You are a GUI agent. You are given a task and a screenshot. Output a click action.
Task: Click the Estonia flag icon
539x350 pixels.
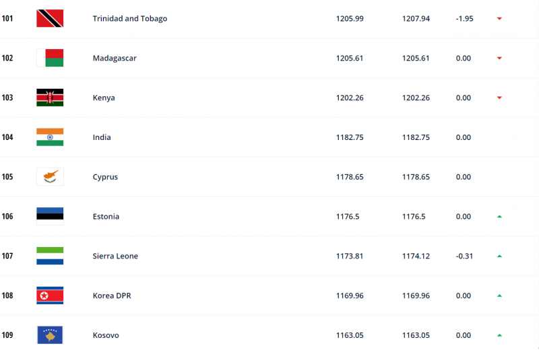(x=50, y=216)
